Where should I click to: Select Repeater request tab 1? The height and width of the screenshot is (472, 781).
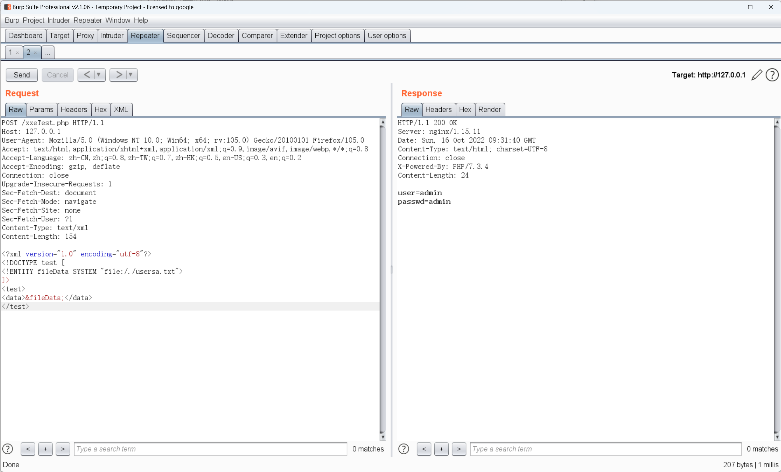click(x=11, y=52)
